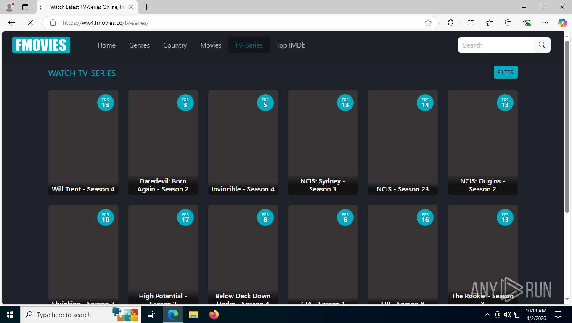Open Tab actions menu icon

[25, 7]
